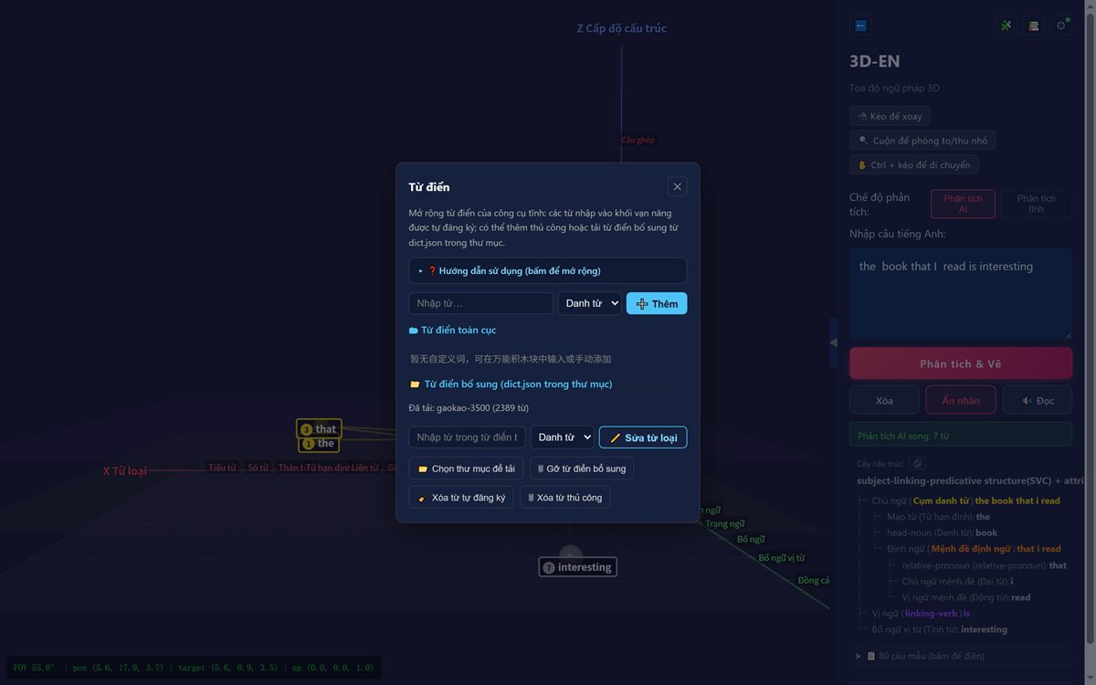Select the Phân tích tĩnh mode
Viewport: 1096px width, 685px height.
(x=1036, y=204)
